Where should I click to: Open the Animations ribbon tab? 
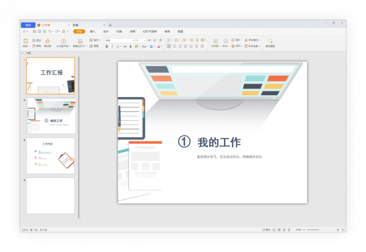click(x=132, y=31)
